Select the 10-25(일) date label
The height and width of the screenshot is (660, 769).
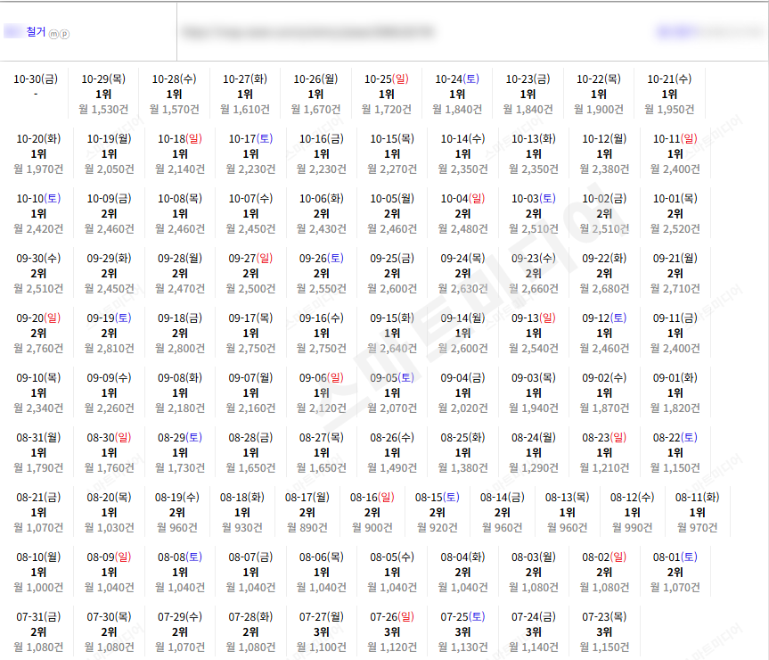click(x=387, y=79)
